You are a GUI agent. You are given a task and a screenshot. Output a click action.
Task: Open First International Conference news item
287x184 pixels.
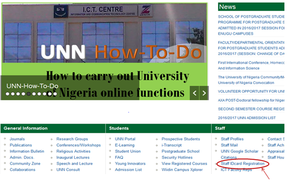click(251, 65)
